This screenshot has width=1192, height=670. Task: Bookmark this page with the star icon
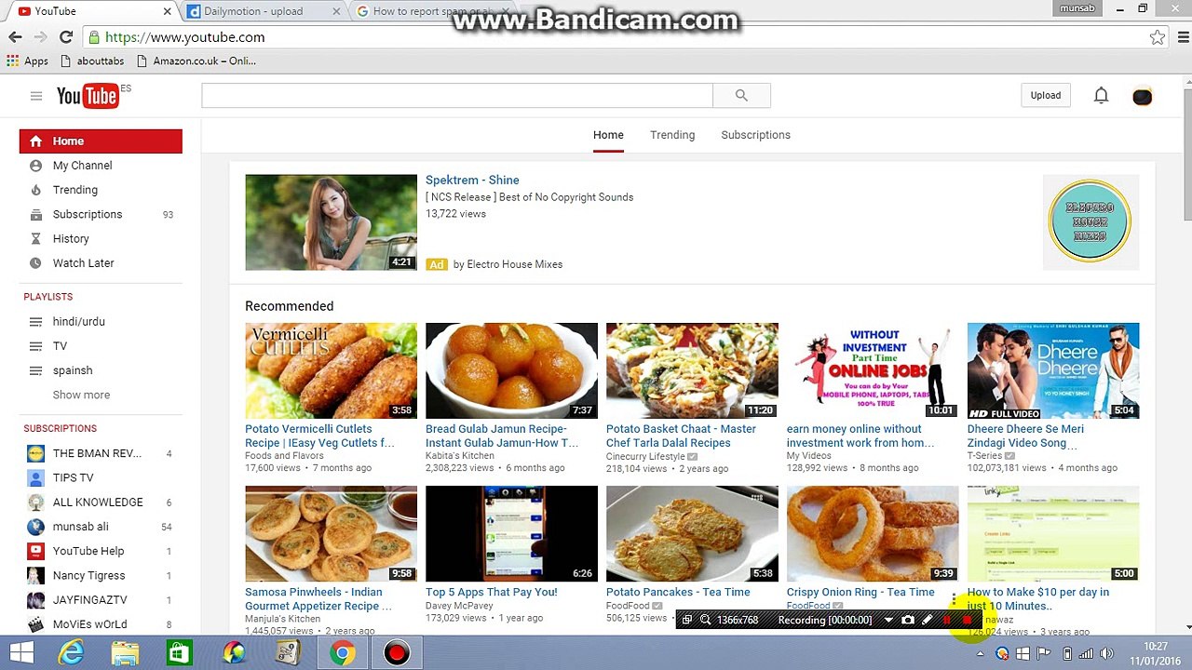[x=1158, y=37]
